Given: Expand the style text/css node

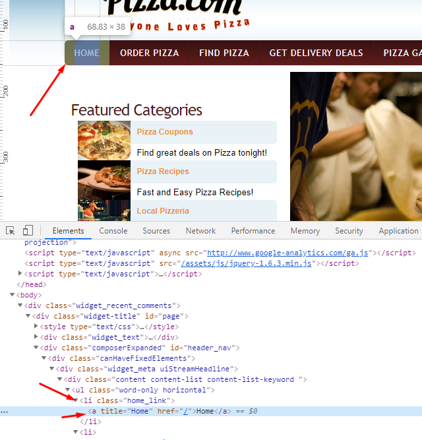Looking at the screenshot, I should (x=36, y=326).
